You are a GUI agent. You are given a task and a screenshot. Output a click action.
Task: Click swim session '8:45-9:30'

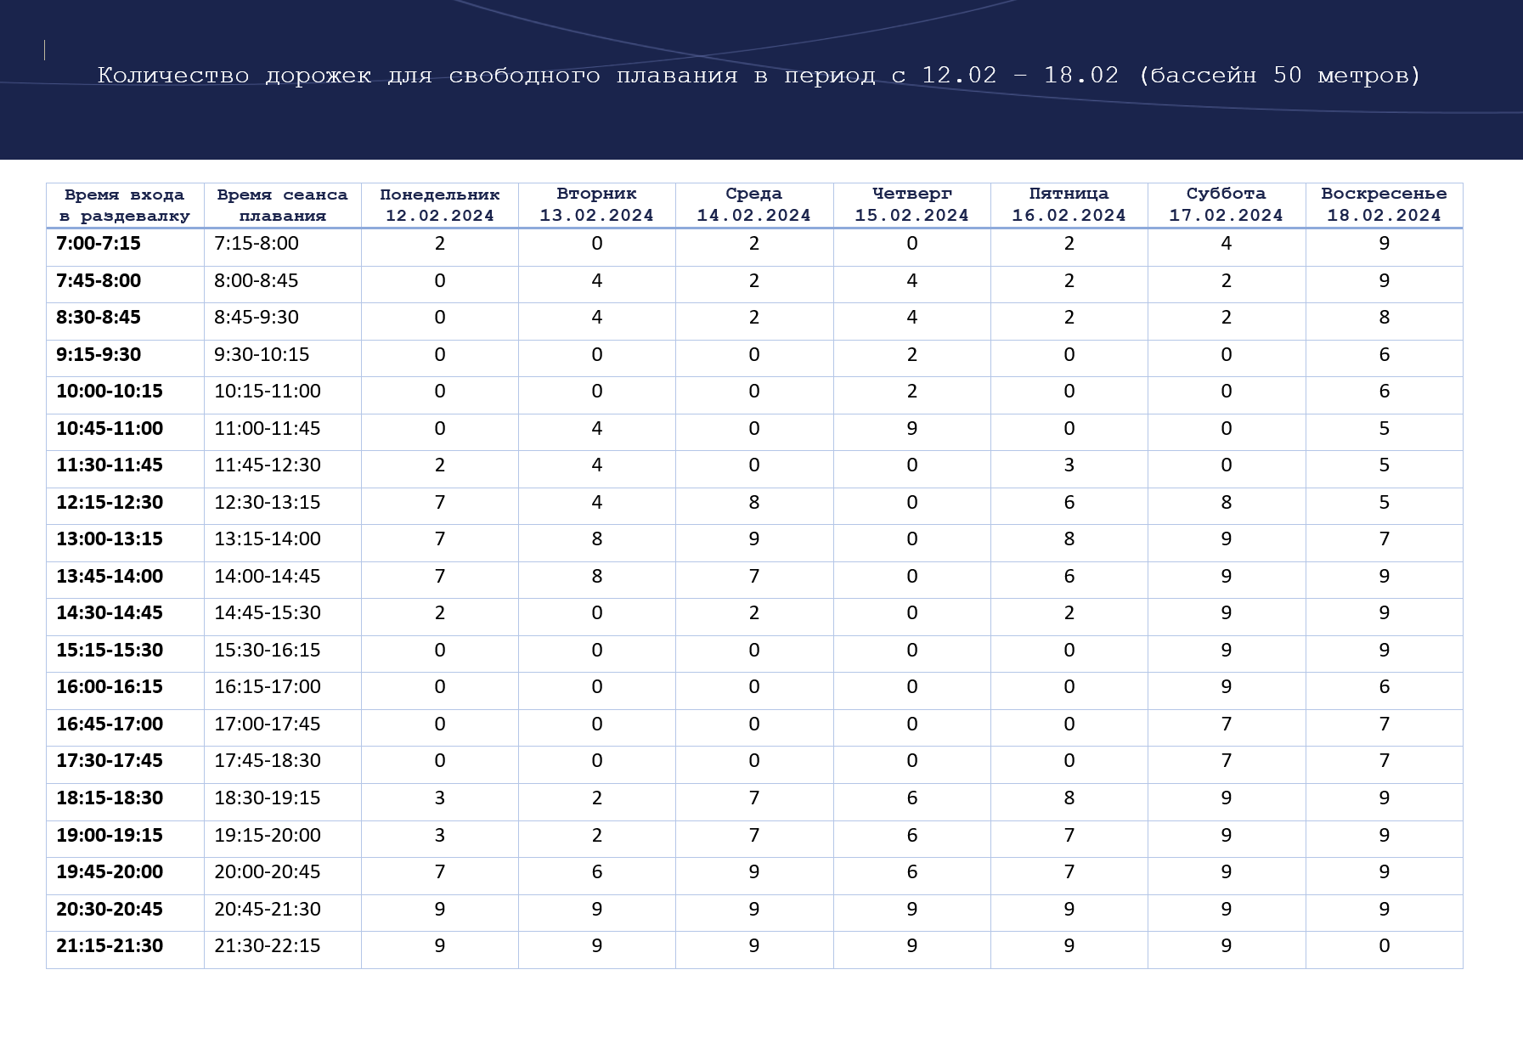pos(257,318)
